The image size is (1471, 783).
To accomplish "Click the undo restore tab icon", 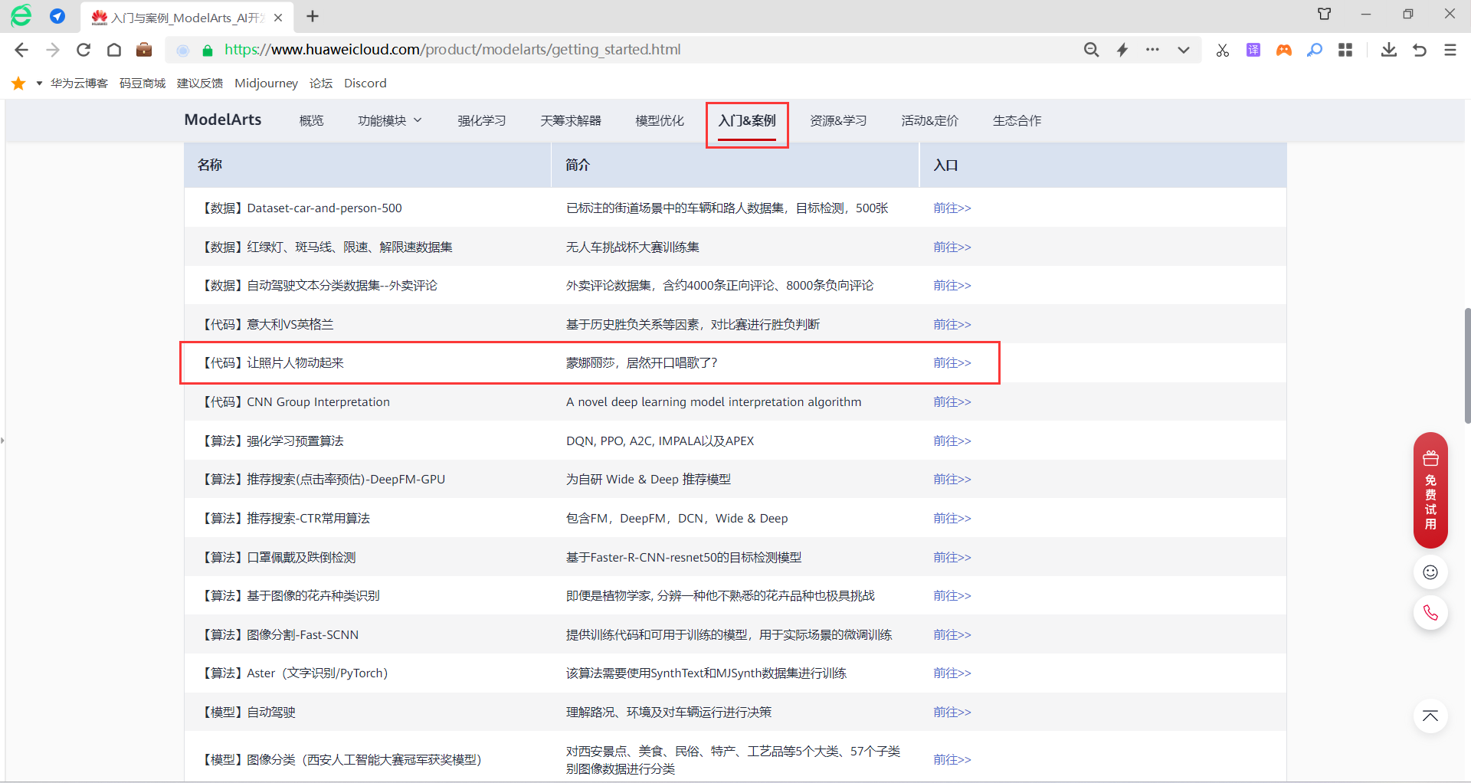I will pos(1420,50).
